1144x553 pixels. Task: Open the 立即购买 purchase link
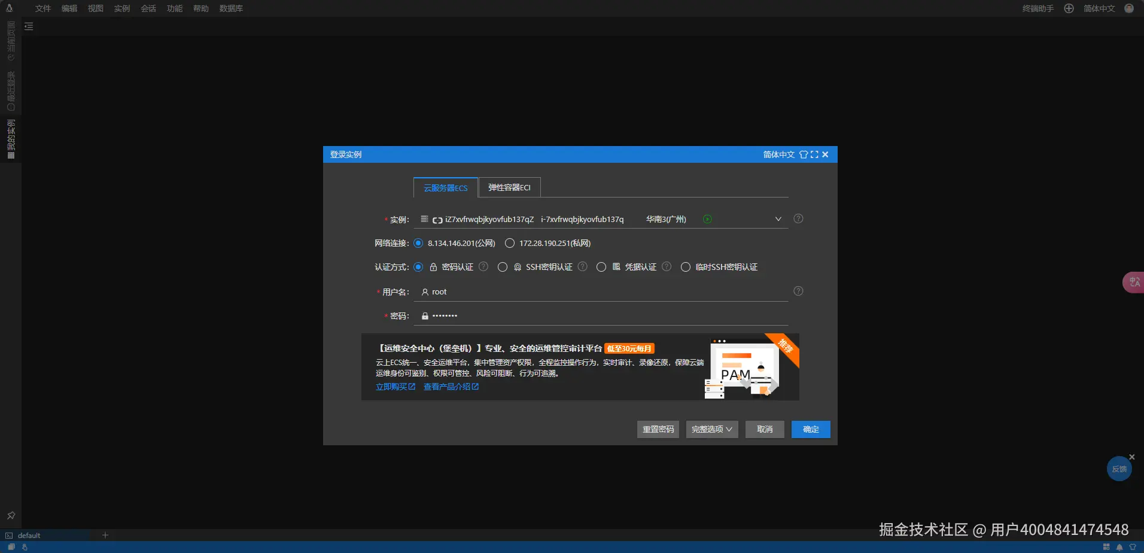pos(395,386)
